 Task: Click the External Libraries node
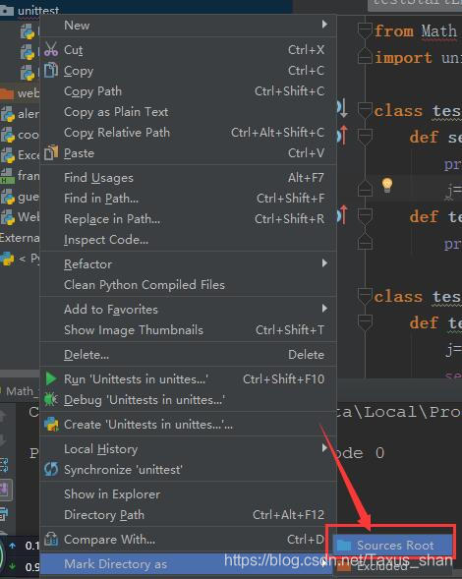[x=20, y=238]
